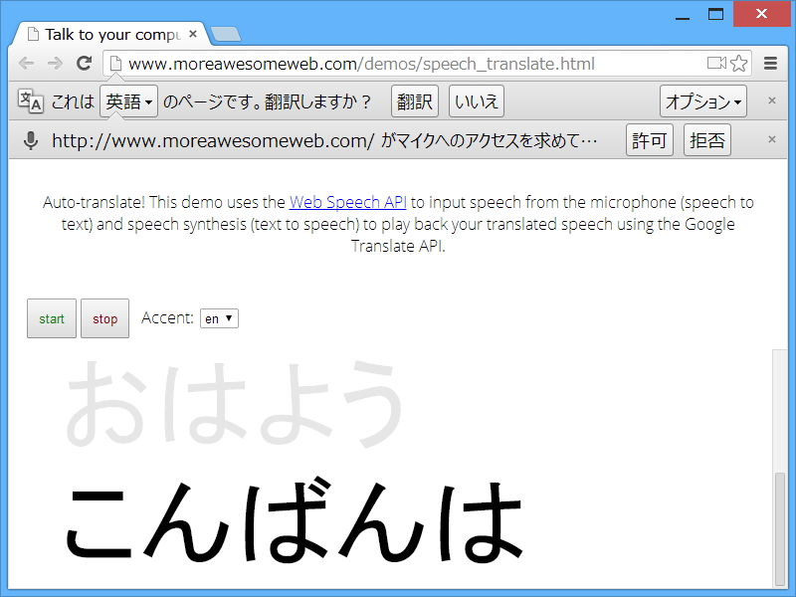Screen dimensions: 796x597
Task: Select the Talk to your computer tab
Action: point(109,33)
